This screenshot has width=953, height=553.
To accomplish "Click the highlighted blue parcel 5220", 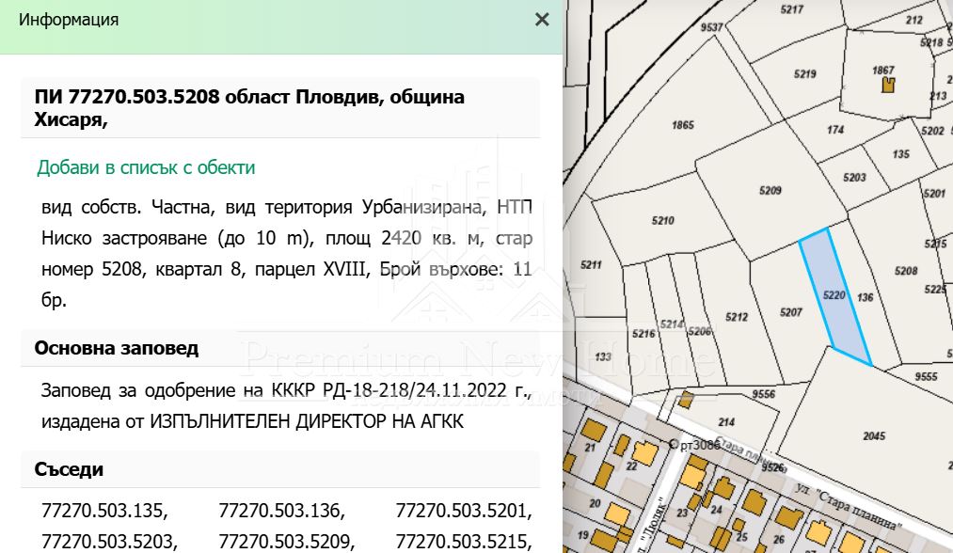I will pyautogui.click(x=834, y=296).
